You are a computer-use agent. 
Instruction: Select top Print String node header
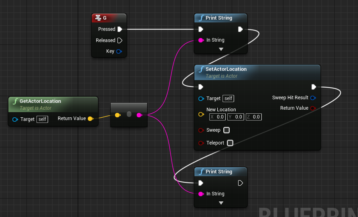click(x=221, y=18)
